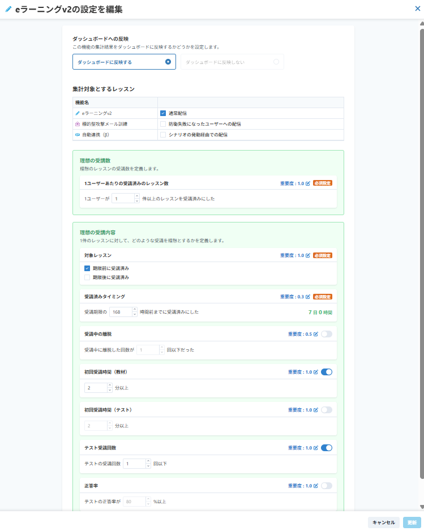Enable the 受講中の離脱 toggle
424x531 pixels.
(x=327, y=334)
